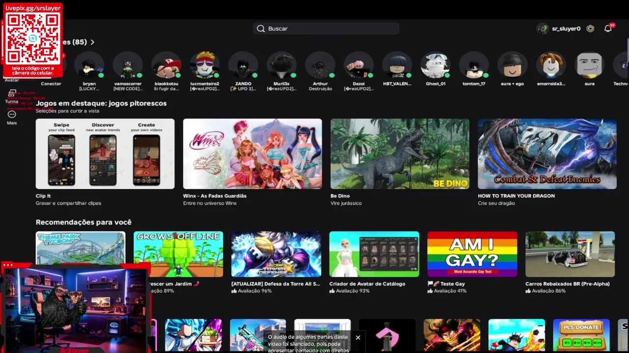Image resolution: width=629 pixels, height=353 pixels.
Task: Click HOW TO TRAIN YOUR DRAGON title
Action: [516, 196]
